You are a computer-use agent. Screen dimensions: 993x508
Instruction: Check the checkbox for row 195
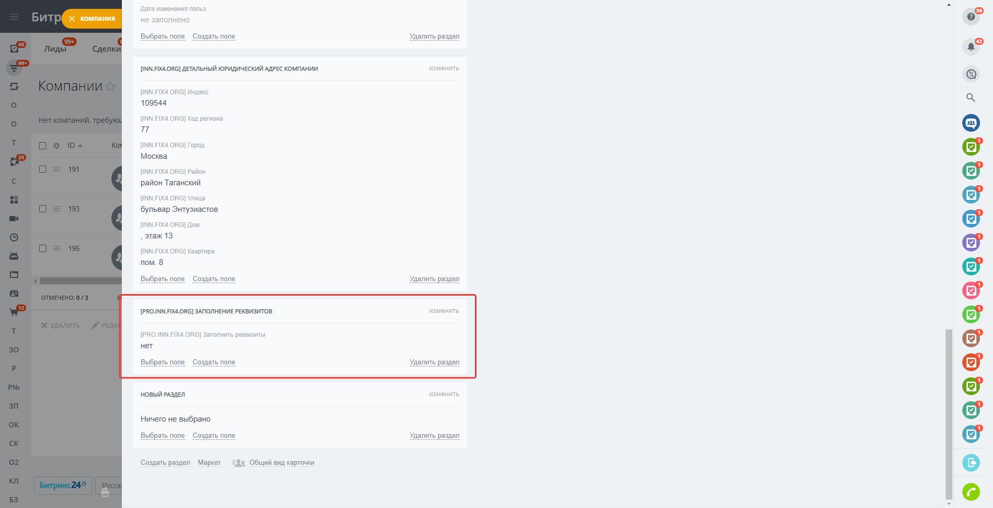43,248
